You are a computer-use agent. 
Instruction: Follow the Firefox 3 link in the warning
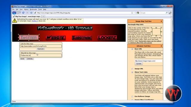click(35, 21)
